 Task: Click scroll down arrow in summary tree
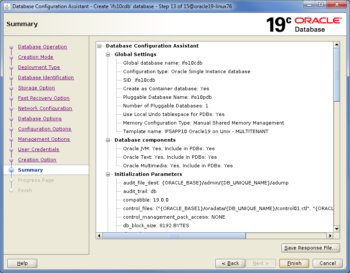[x=337, y=229]
